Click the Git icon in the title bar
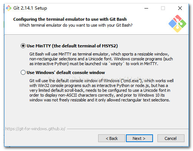The width and height of the screenshot is (193, 151). [9, 8]
